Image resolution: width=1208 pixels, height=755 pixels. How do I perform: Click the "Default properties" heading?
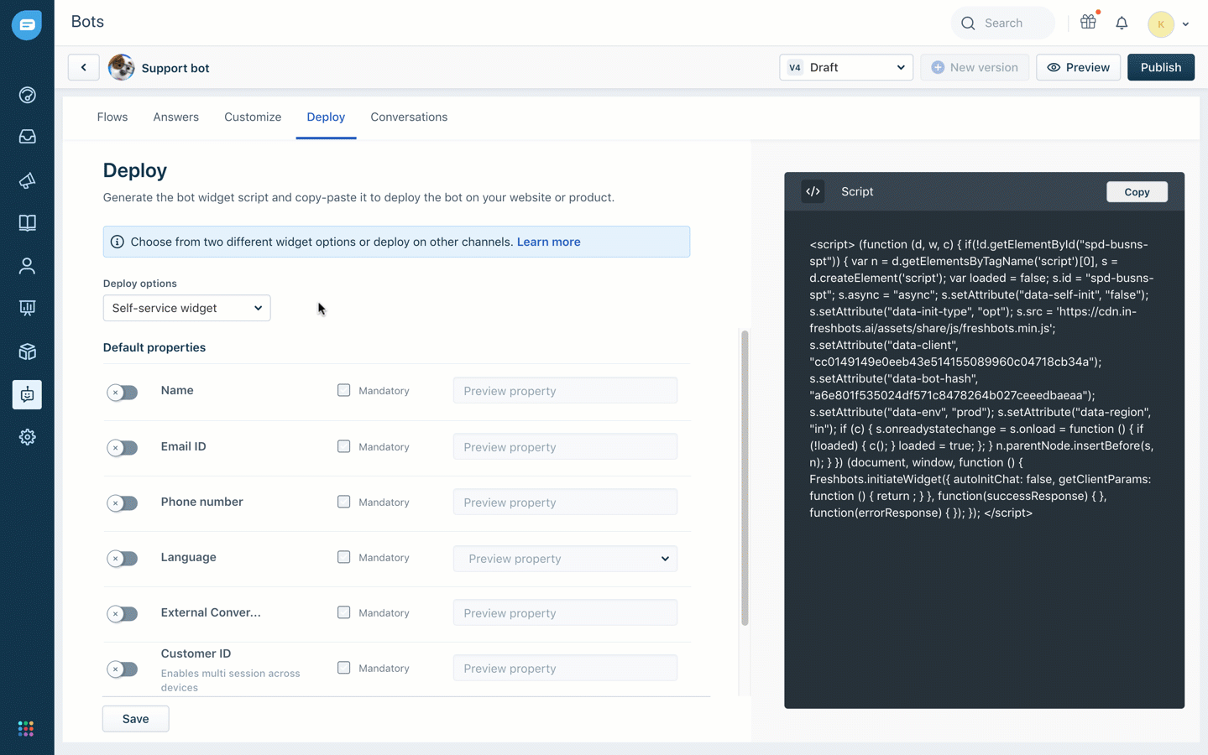(154, 347)
